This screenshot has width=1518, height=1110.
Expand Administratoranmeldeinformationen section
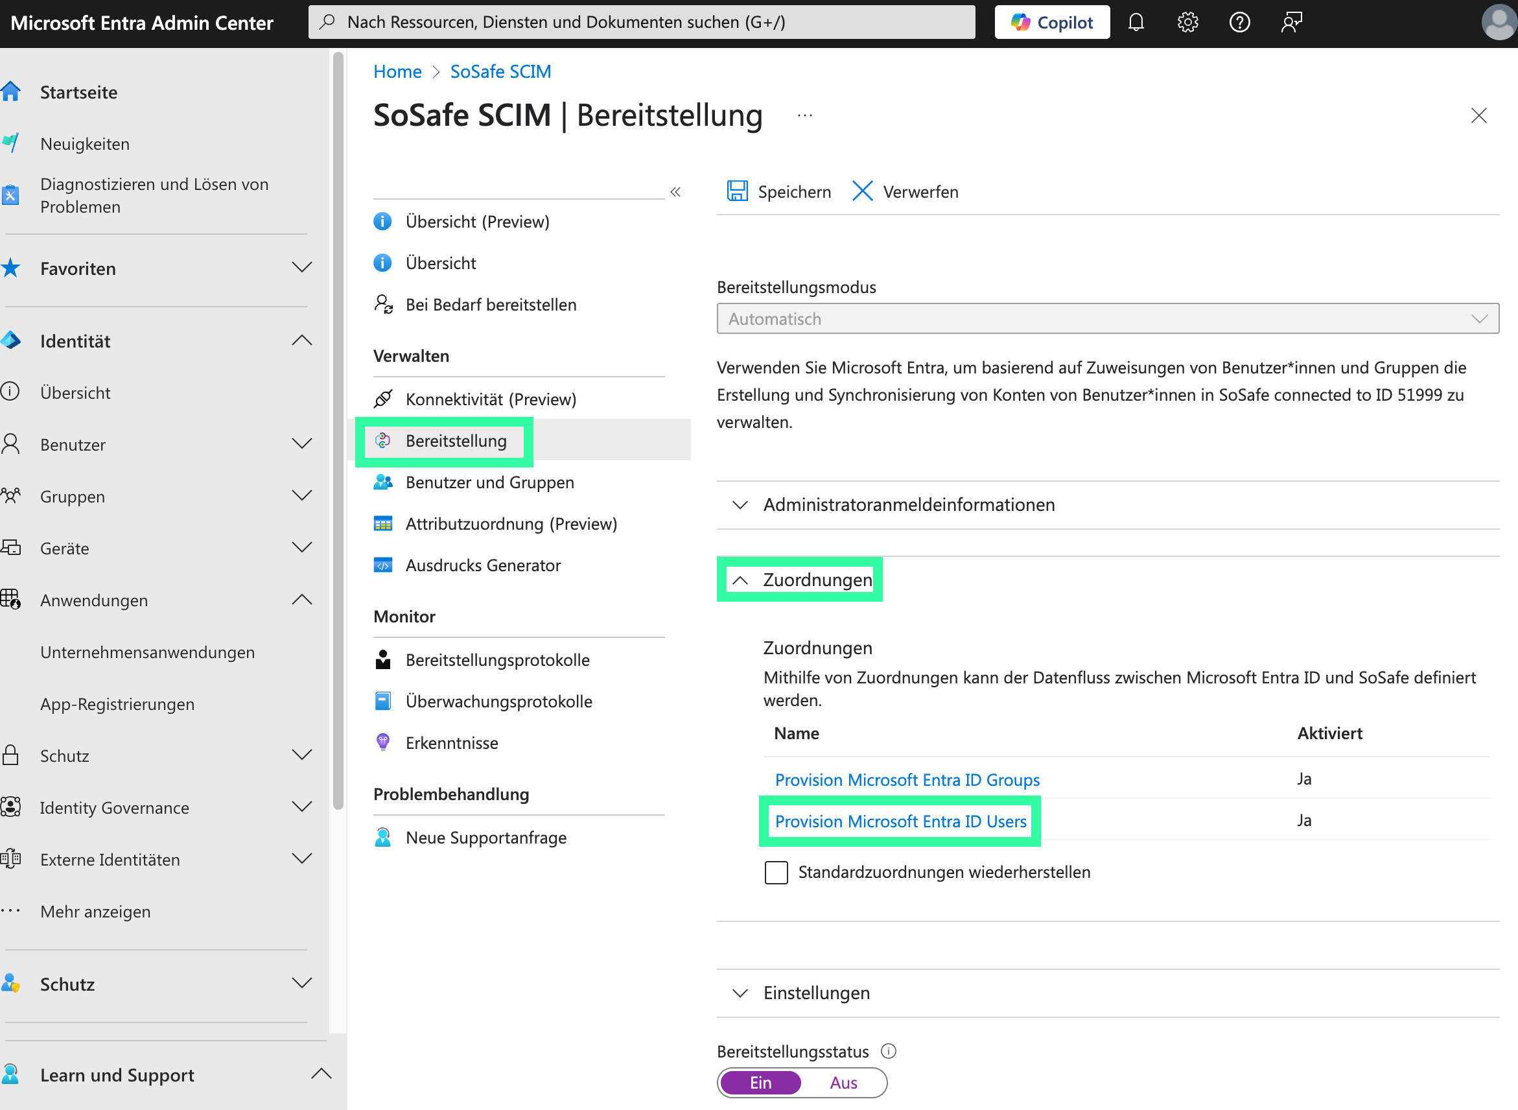point(908,504)
